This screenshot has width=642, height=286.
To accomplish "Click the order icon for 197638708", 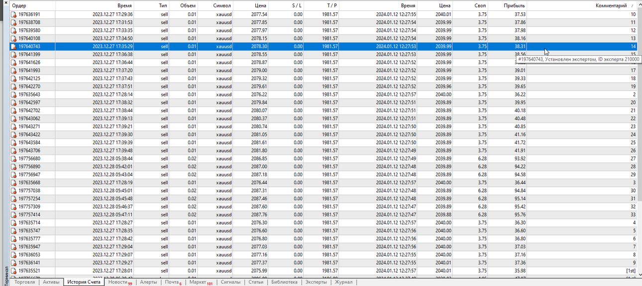I will point(14,22).
